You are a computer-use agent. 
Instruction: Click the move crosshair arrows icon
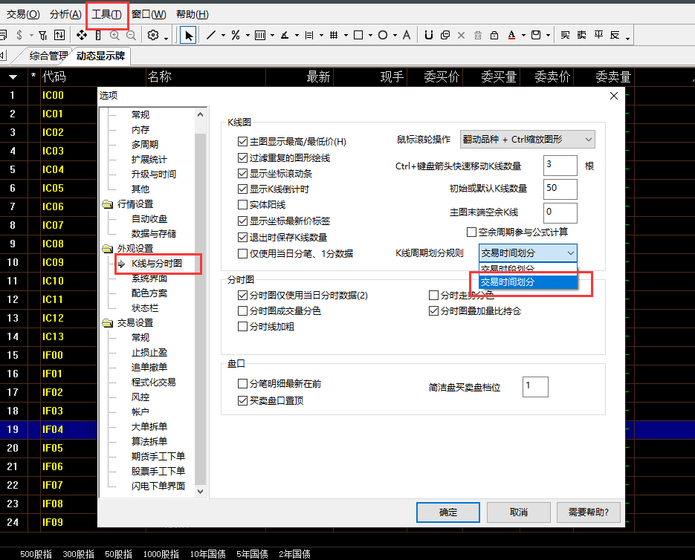(82, 35)
